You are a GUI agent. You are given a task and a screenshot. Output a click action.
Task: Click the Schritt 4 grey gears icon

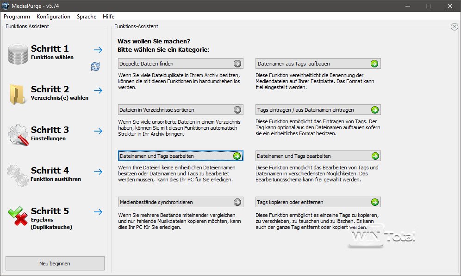click(18, 175)
